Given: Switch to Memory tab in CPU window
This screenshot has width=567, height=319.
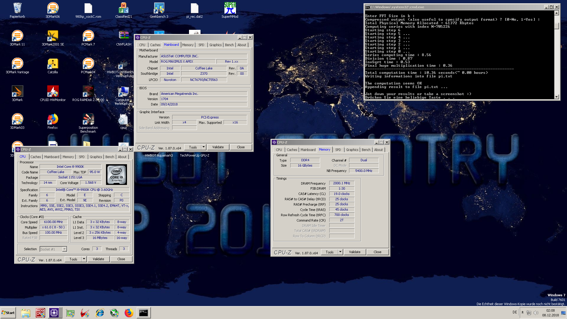Looking at the screenshot, I should (x=68, y=157).
